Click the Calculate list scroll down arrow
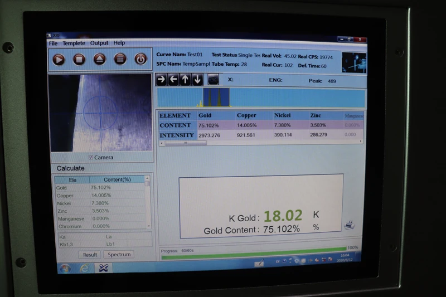446x297 pixels. click(148, 226)
